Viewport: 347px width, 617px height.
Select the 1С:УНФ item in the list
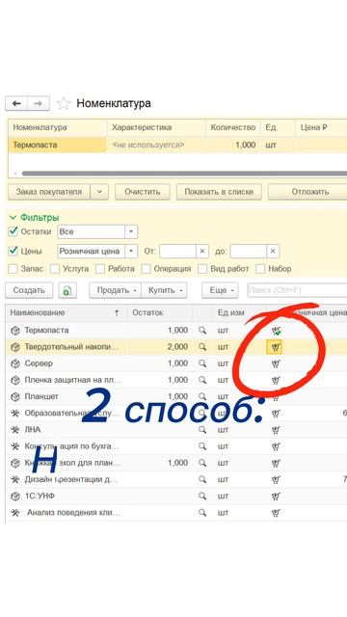40,496
